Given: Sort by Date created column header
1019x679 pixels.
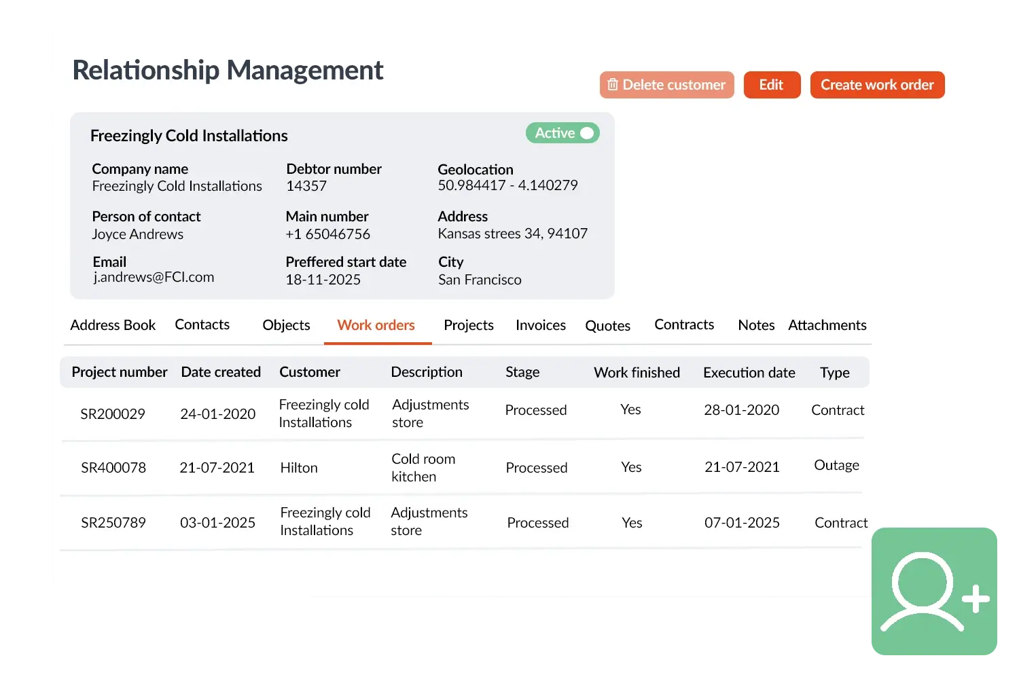Looking at the screenshot, I should [x=221, y=372].
